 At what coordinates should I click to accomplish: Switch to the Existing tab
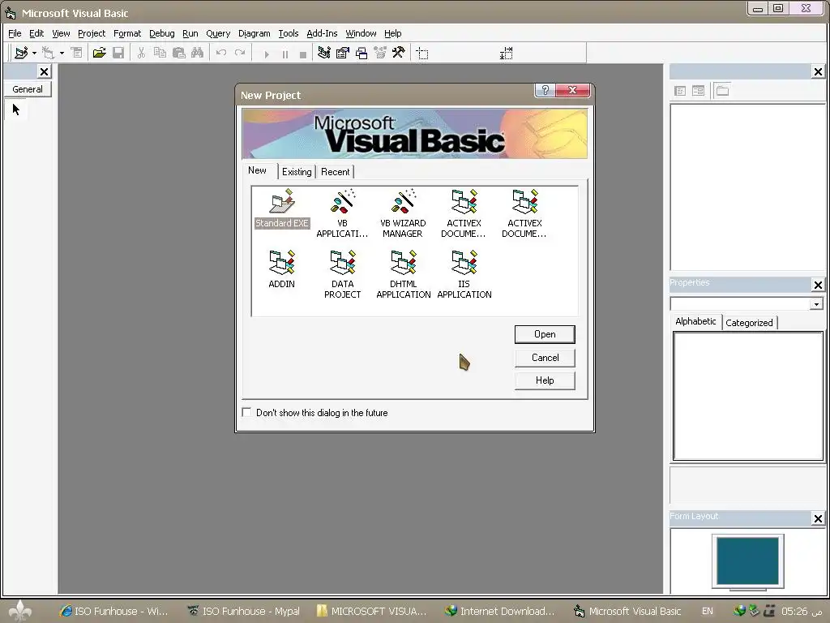click(297, 172)
